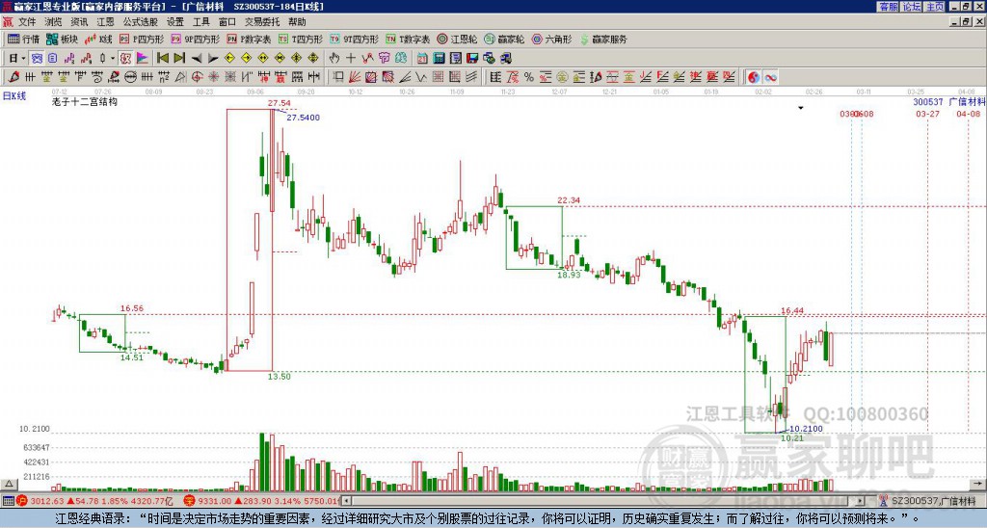Open the 江恩轮 tool

[457, 39]
